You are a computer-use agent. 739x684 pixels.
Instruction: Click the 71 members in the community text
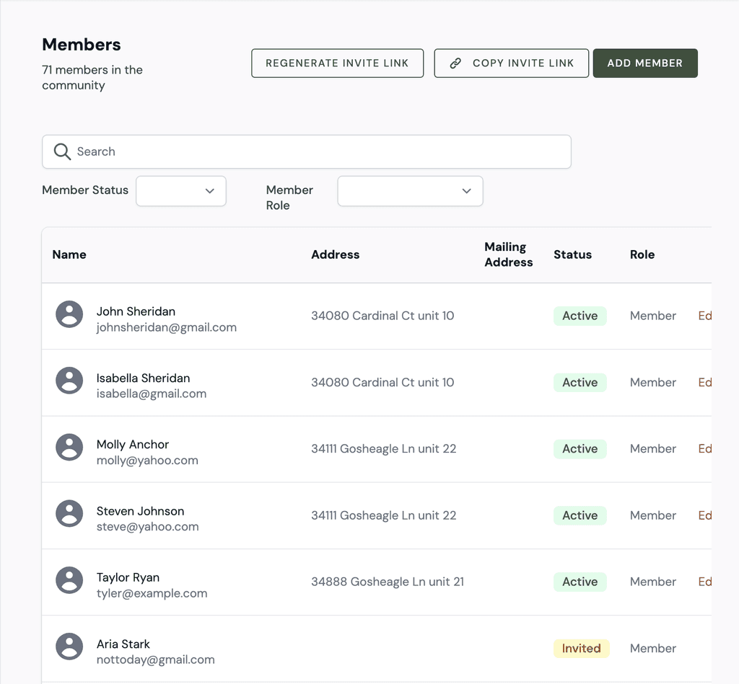click(x=92, y=78)
